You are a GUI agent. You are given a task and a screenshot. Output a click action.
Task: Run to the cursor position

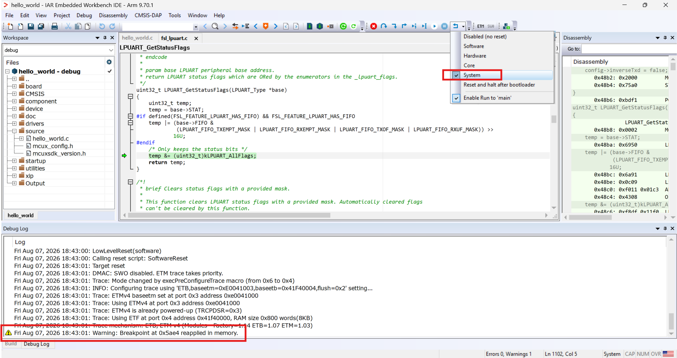(x=424, y=26)
